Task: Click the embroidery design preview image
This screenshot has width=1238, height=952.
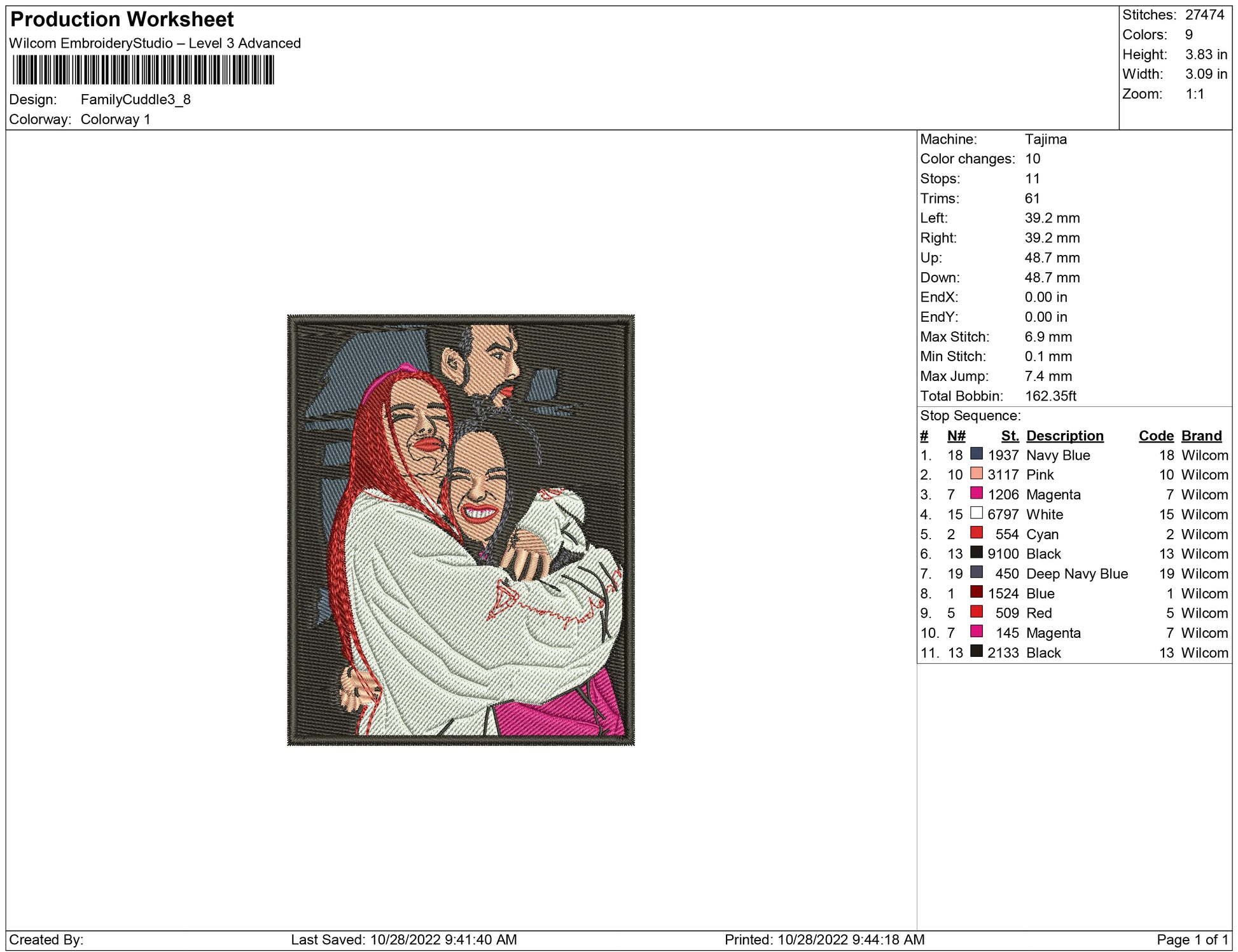Action: [461, 530]
